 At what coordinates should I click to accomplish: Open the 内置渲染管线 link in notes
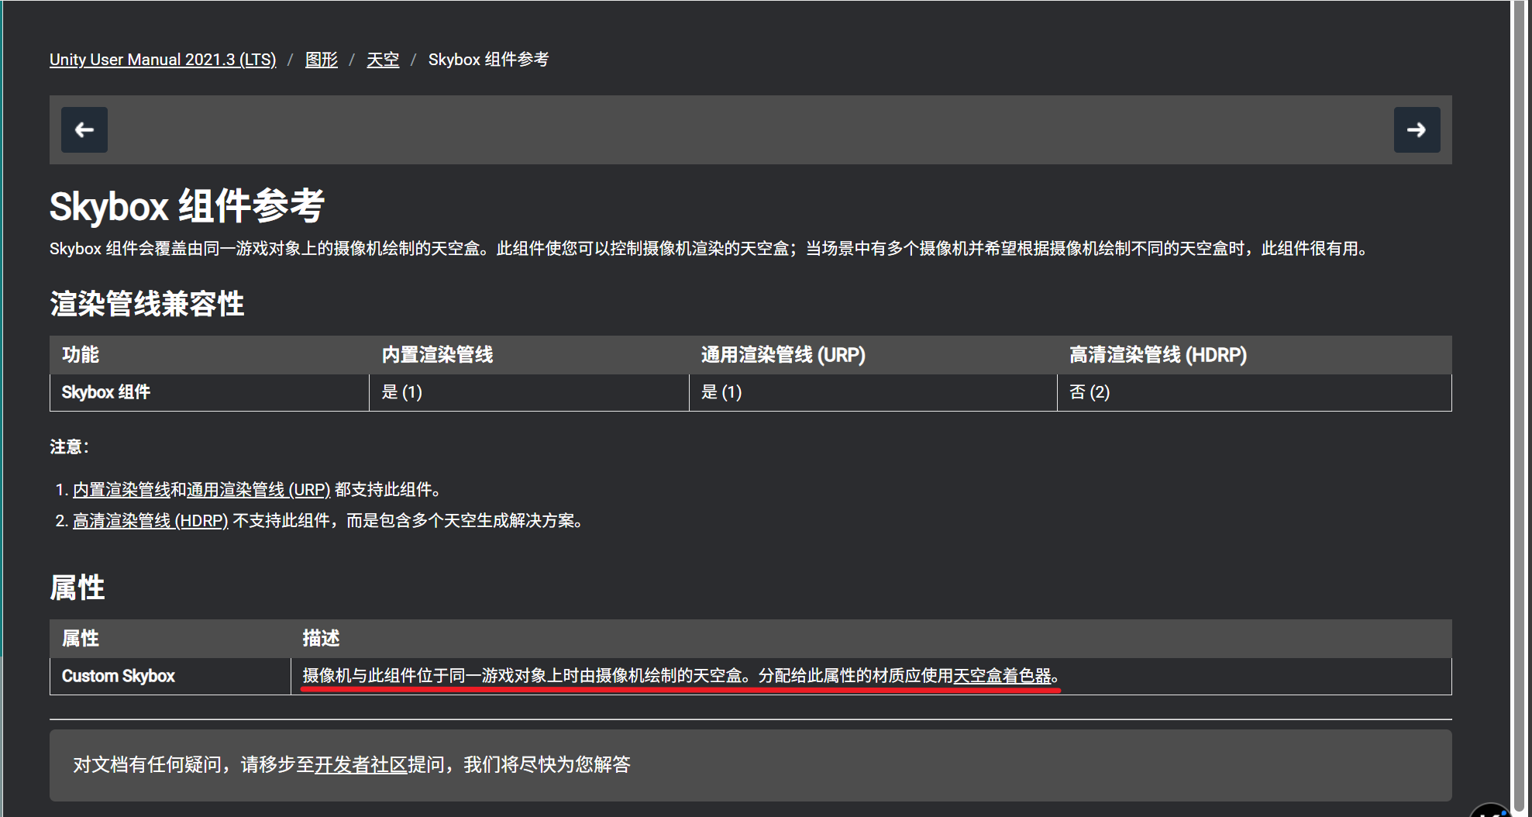[122, 490]
